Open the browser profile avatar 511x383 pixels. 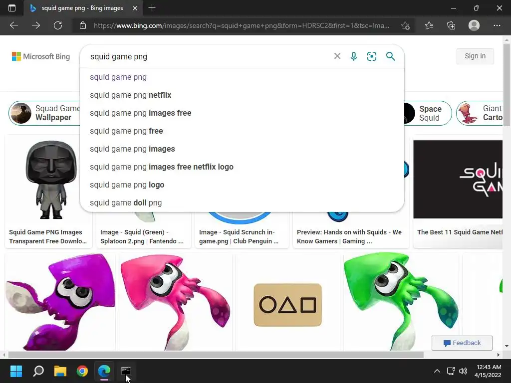pos(474,25)
